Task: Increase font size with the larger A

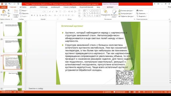Action: coord(50,11)
